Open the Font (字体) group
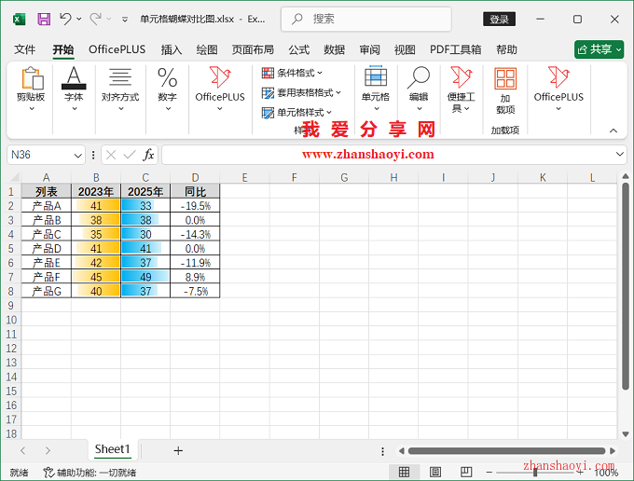This screenshot has width=634, height=481. coord(73,89)
